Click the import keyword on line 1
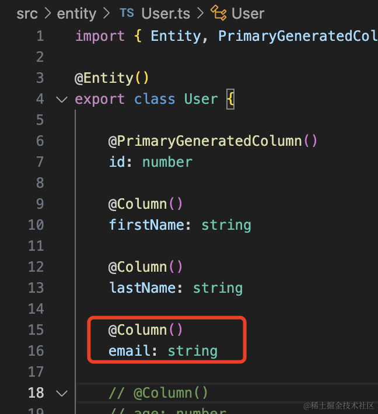 [x=100, y=36]
